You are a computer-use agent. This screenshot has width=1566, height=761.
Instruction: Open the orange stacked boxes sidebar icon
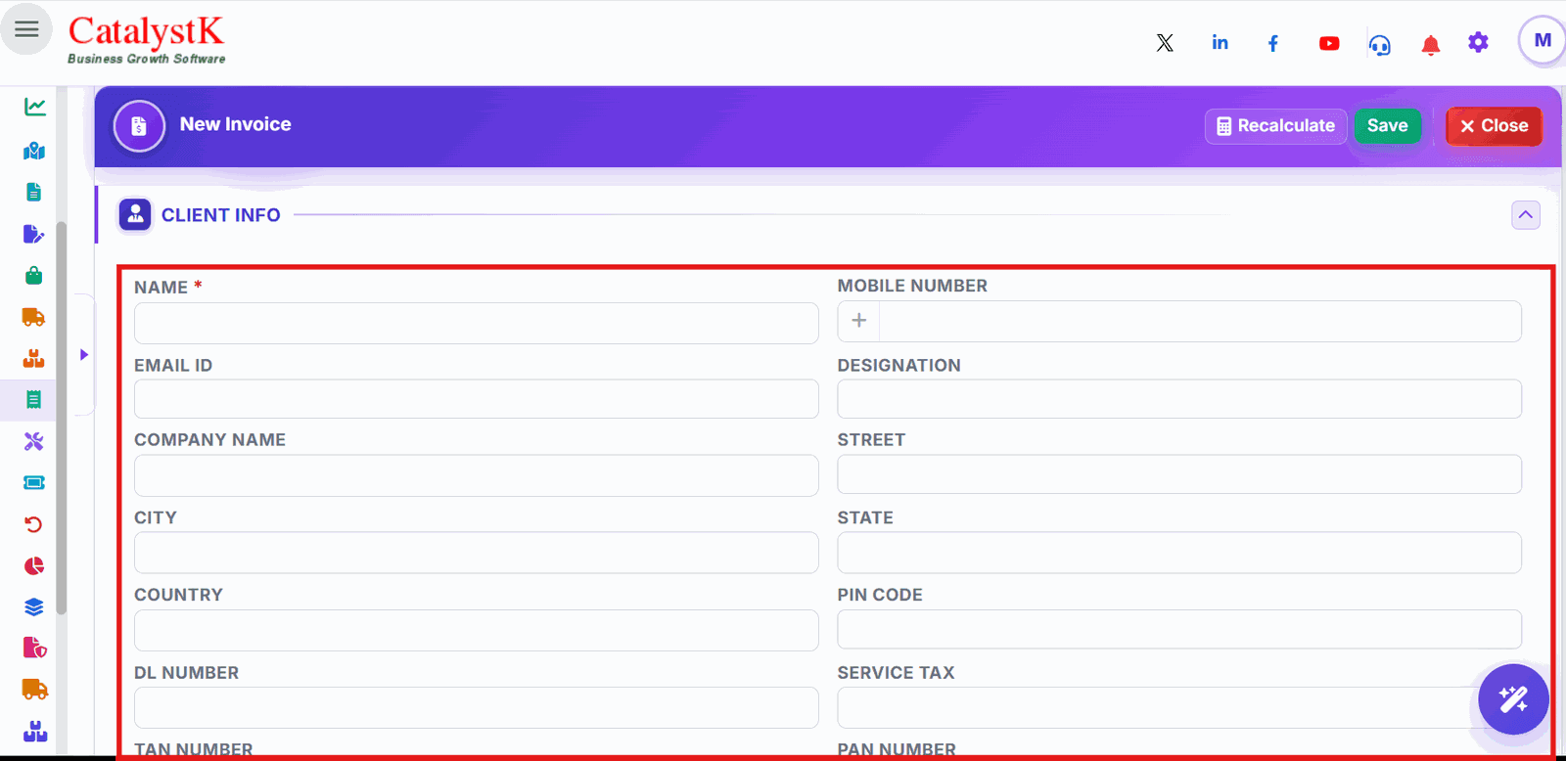34,358
